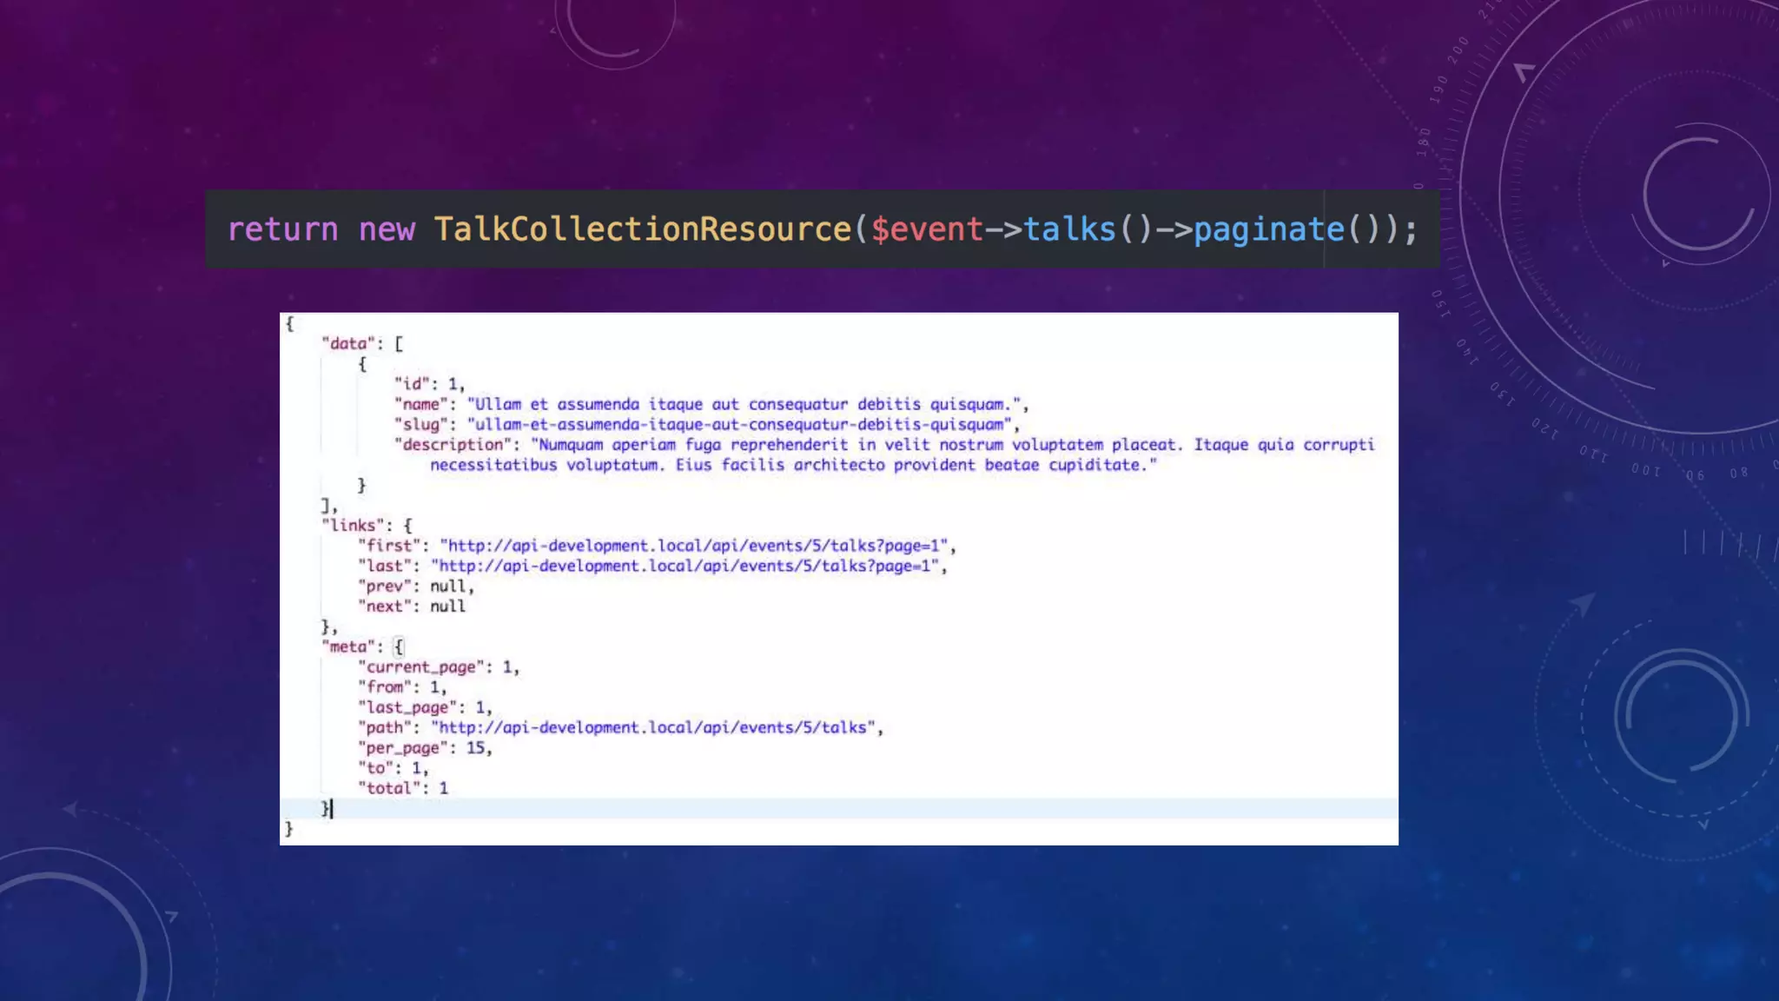Click the talks method call
1779x1001 pixels.
(x=1069, y=229)
